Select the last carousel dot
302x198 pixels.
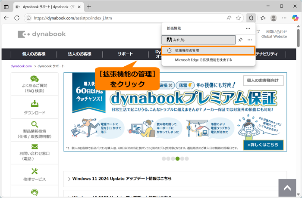[x=187, y=158]
